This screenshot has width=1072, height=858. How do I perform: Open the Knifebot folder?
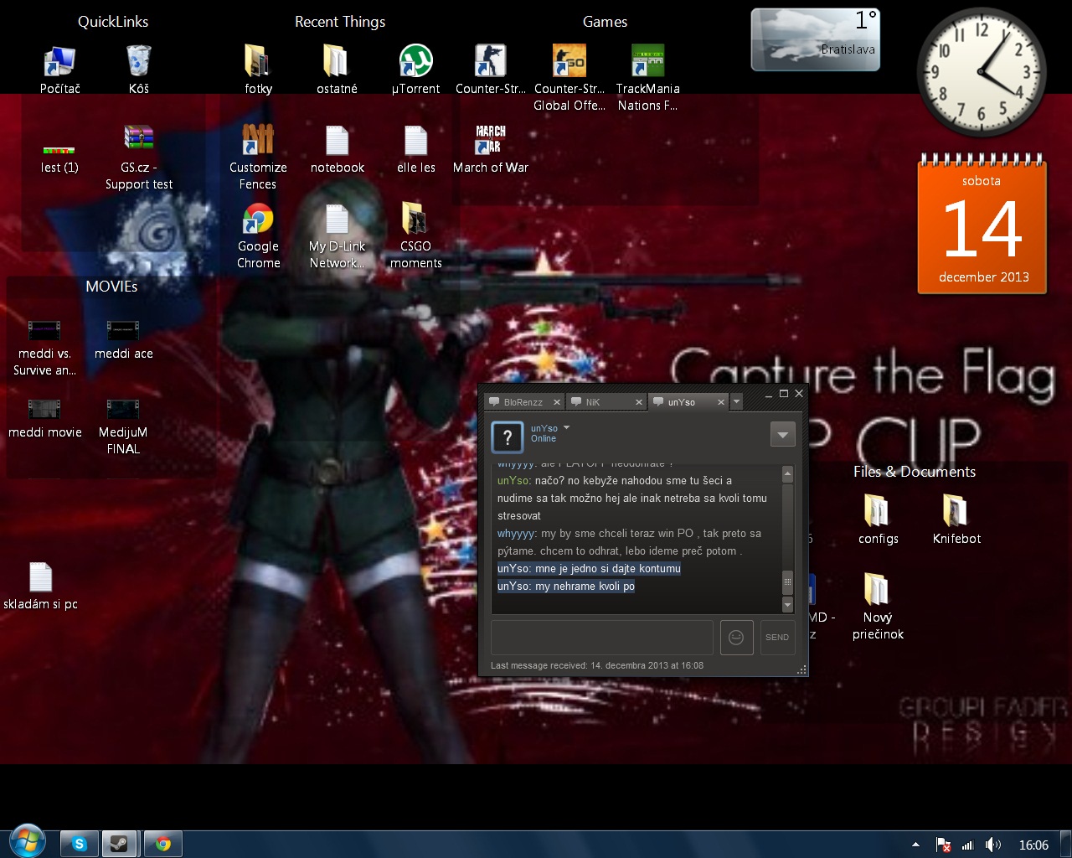coord(956,519)
